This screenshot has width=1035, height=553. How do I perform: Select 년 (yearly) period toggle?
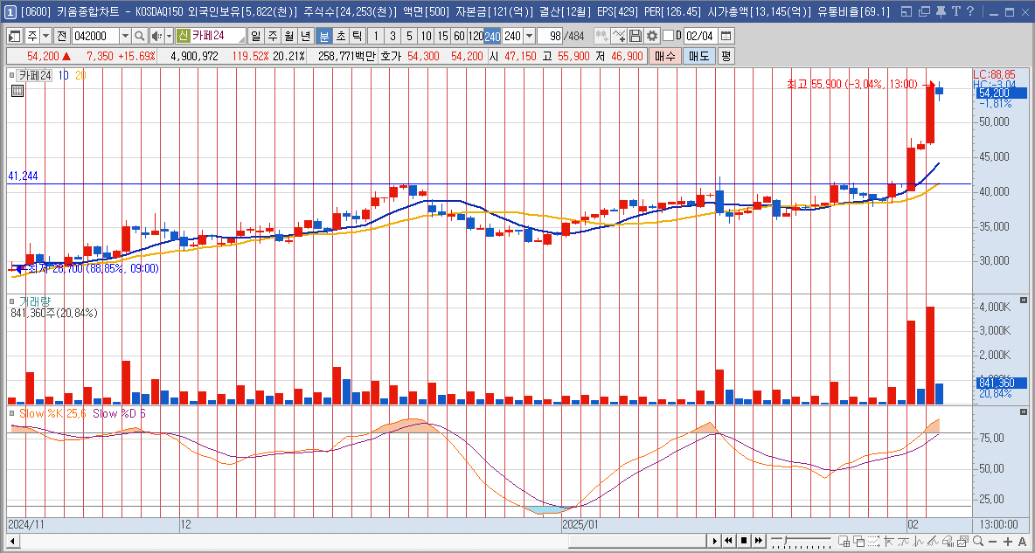305,37
